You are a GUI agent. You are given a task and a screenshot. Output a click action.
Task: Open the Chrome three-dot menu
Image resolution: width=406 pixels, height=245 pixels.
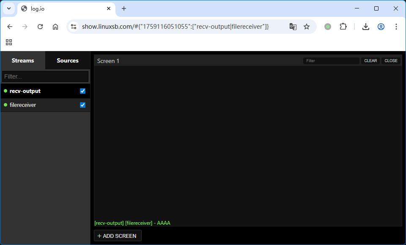[x=396, y=27]
